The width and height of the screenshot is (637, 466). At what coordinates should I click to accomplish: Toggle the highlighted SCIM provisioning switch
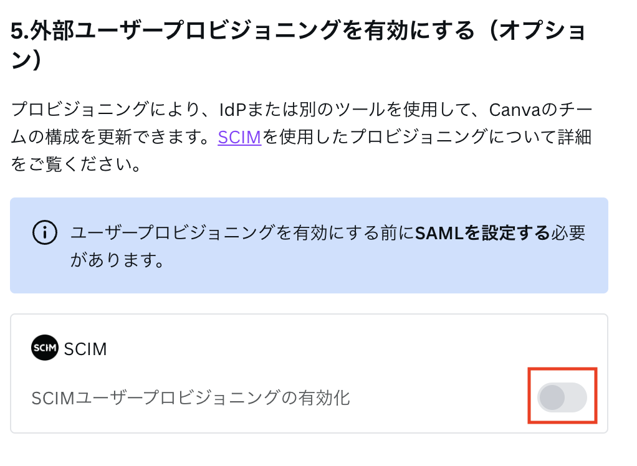562,397
